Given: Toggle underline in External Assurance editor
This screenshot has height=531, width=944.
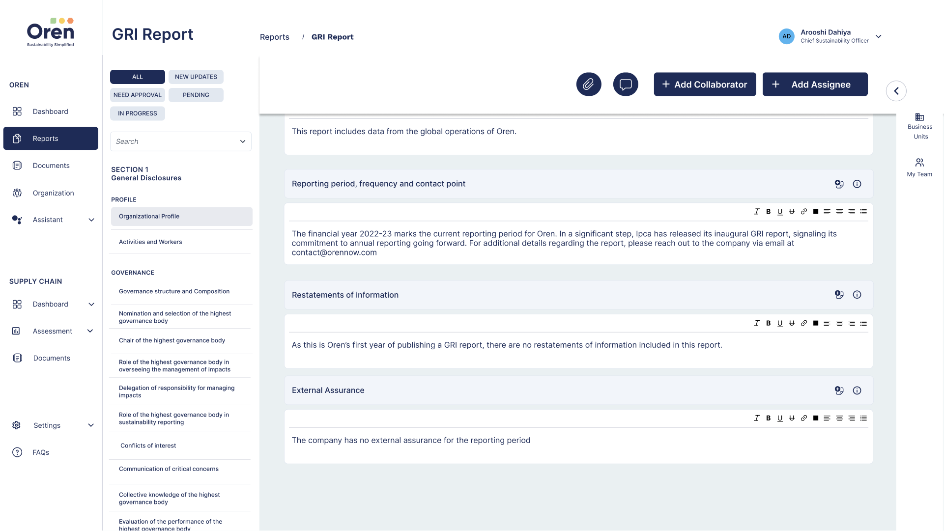Looking at the screenshot, I should click(780, 419).
